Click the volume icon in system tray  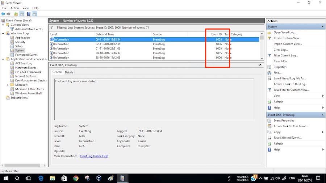click(x=277, y=178)
